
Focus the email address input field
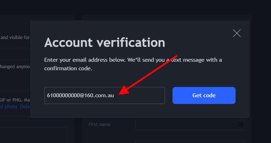(105, 95)
